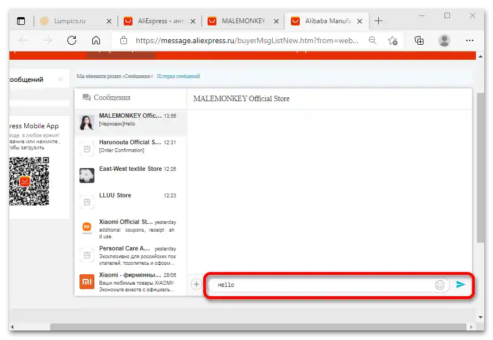493x340 pixels.
Task: Send the message with arrow icon
Action: click(x=460, y=285)
